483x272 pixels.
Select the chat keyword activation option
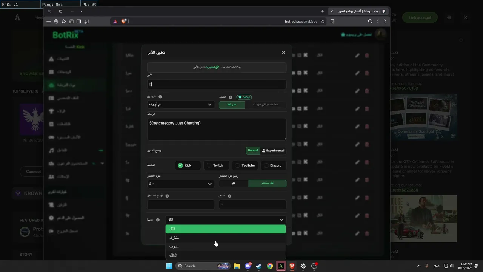click(x=265, y=105)
